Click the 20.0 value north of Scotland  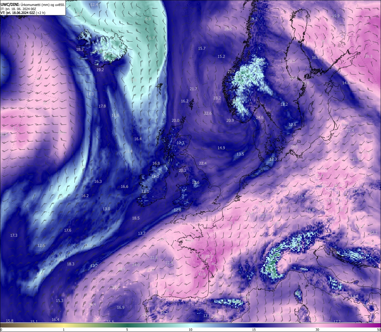point(175,120)
